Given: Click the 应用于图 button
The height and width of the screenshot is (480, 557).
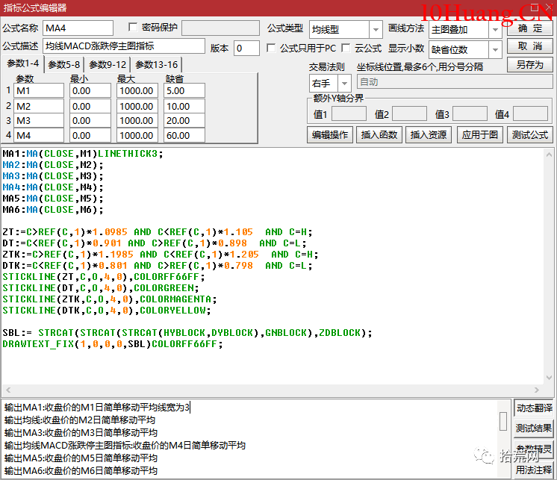Looking at the screenshot, I should (480, 135).
